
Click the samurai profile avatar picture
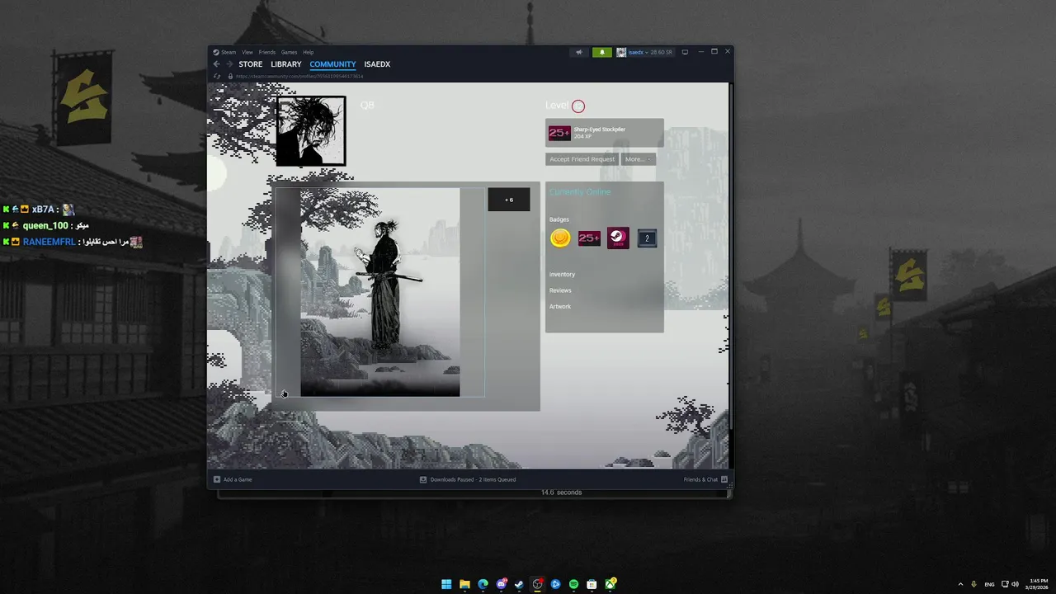[311, 131]
